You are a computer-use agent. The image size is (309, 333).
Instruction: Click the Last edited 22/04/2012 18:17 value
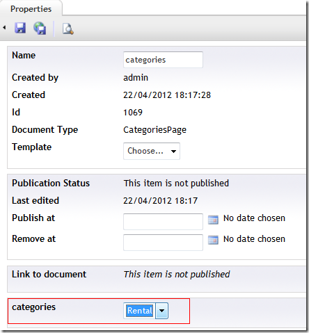point(160,201)
